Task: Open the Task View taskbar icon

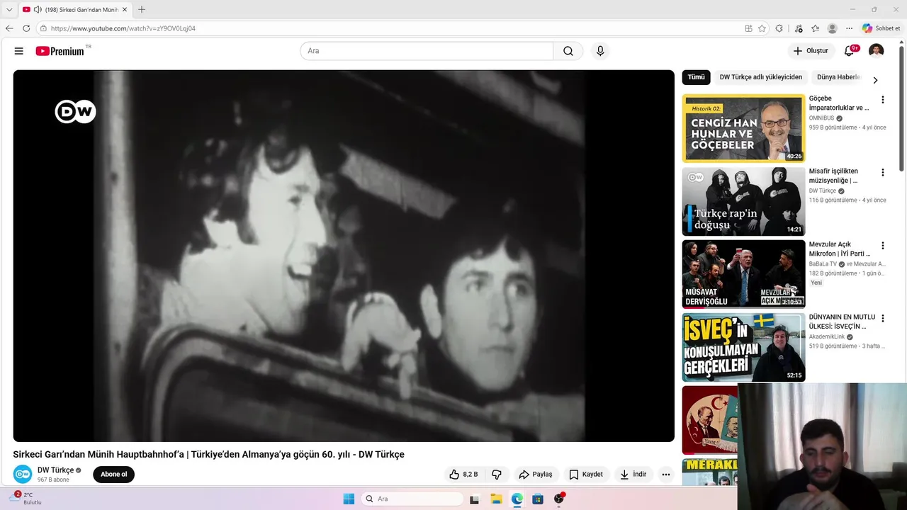Action: [x=475, y=499]
